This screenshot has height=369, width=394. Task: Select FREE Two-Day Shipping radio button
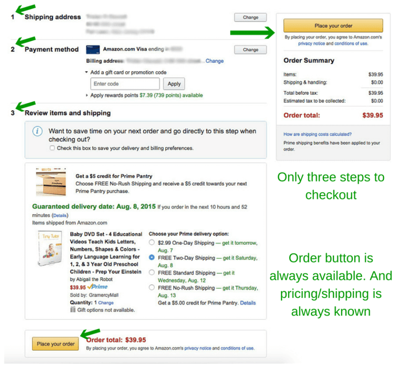click(x=151, y=258)
